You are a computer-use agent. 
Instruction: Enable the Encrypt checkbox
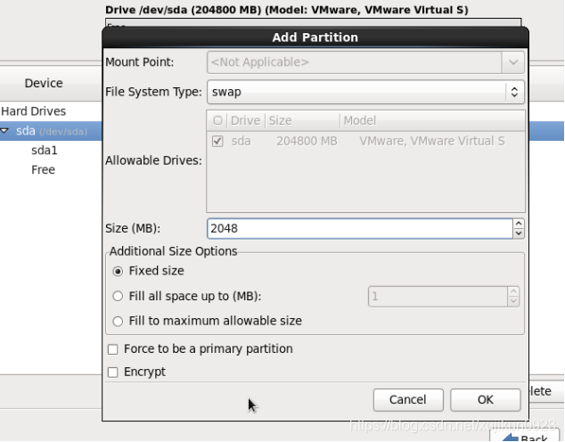pyautogui.click(x=113, y=372)
